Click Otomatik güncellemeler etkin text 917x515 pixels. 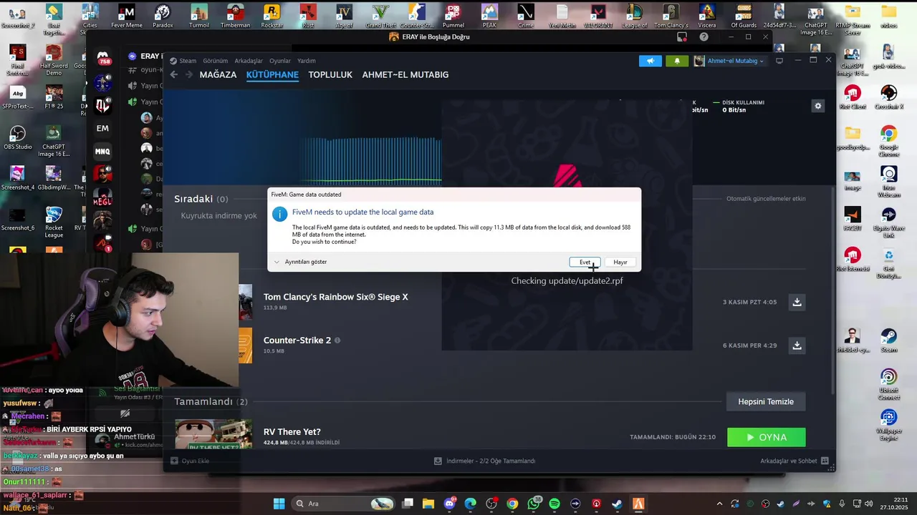point(766,199)
